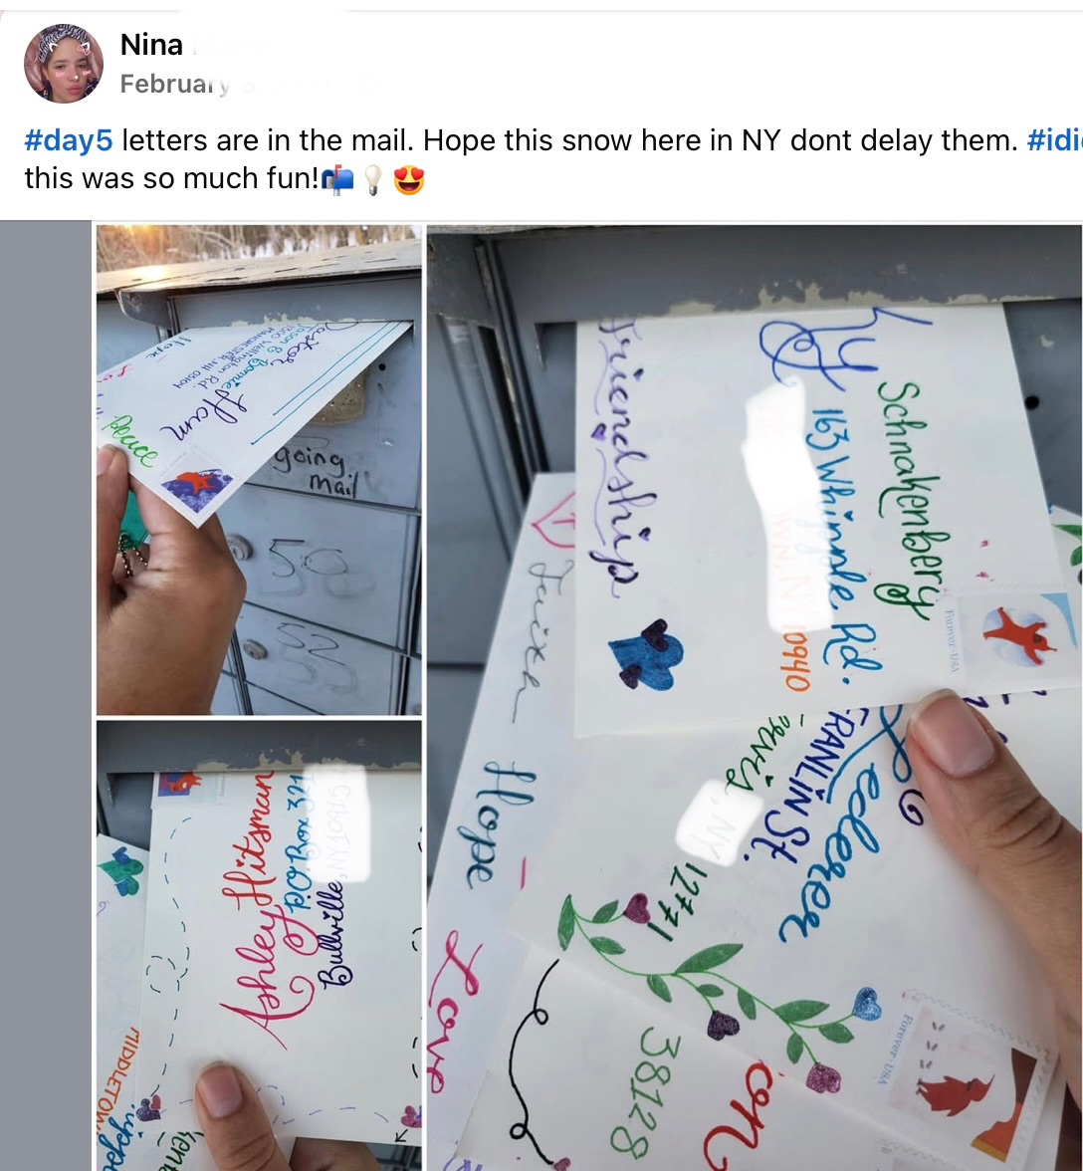Click the heart-eyes emoji
The width and height of the screenshot is (1083, 1171).
(409, 180)
